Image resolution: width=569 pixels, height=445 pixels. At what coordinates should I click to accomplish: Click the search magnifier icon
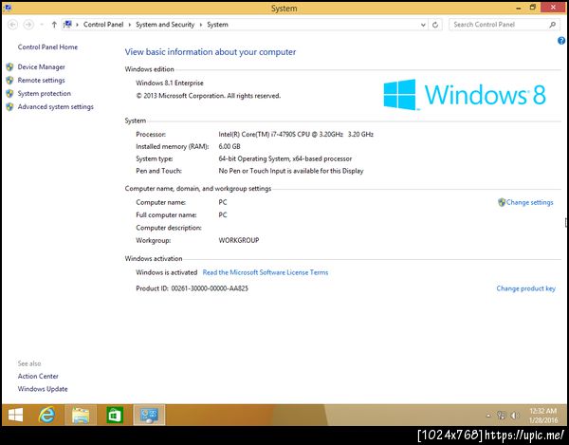tap(552, 25)
